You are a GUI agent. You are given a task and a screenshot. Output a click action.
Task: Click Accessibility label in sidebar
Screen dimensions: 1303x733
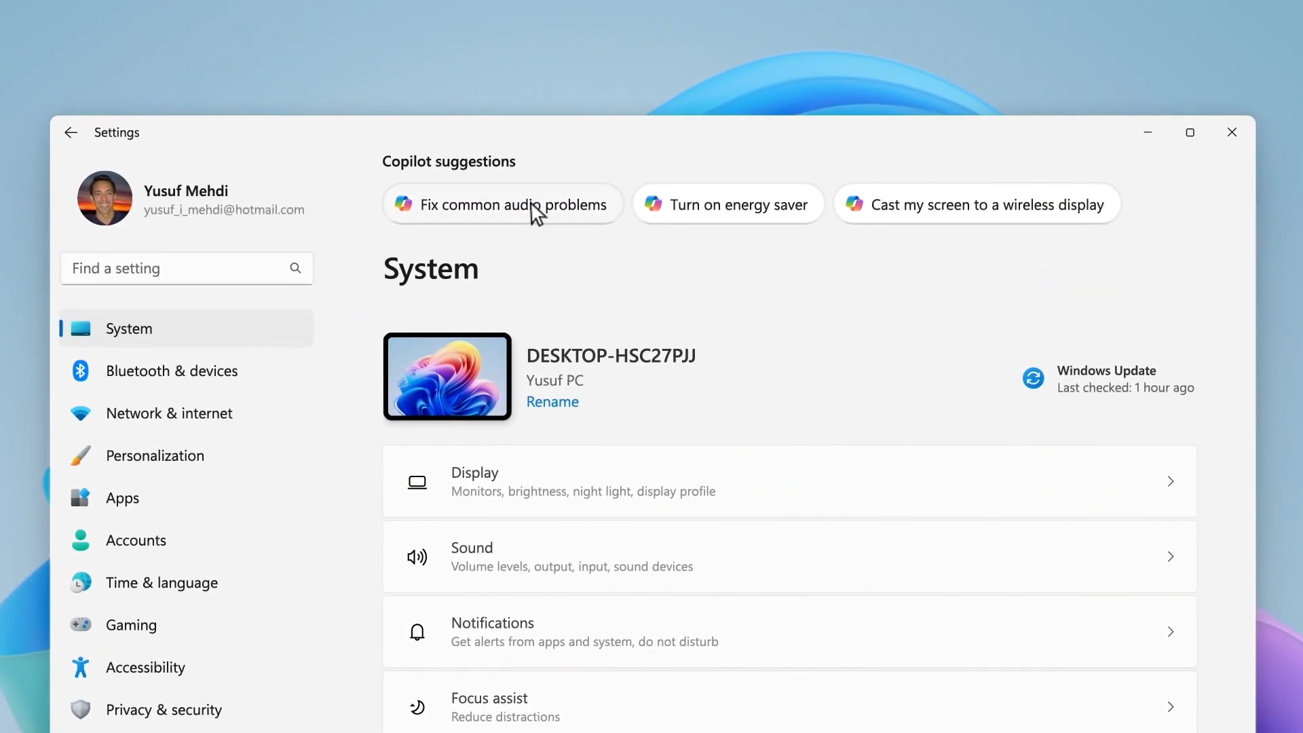coord(145,668)
